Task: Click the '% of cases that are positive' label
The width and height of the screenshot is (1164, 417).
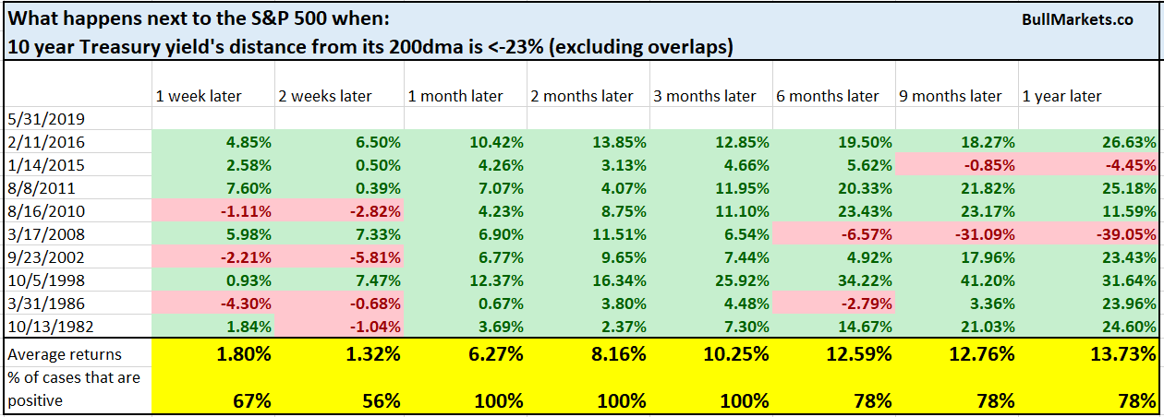Action: point(65,390)
